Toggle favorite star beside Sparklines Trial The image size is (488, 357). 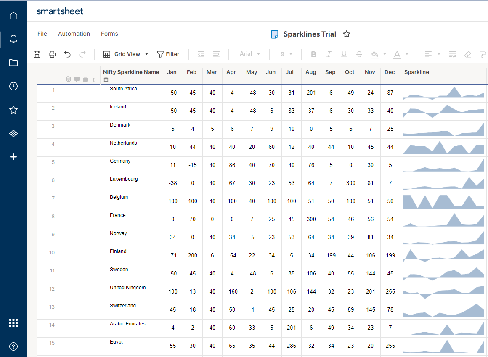point(347,34)
